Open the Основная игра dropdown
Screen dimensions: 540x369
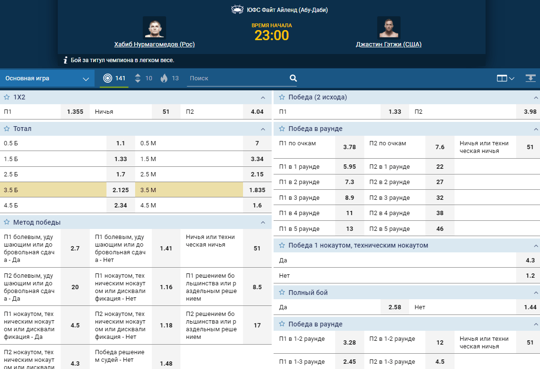click(x=47, y=78)
